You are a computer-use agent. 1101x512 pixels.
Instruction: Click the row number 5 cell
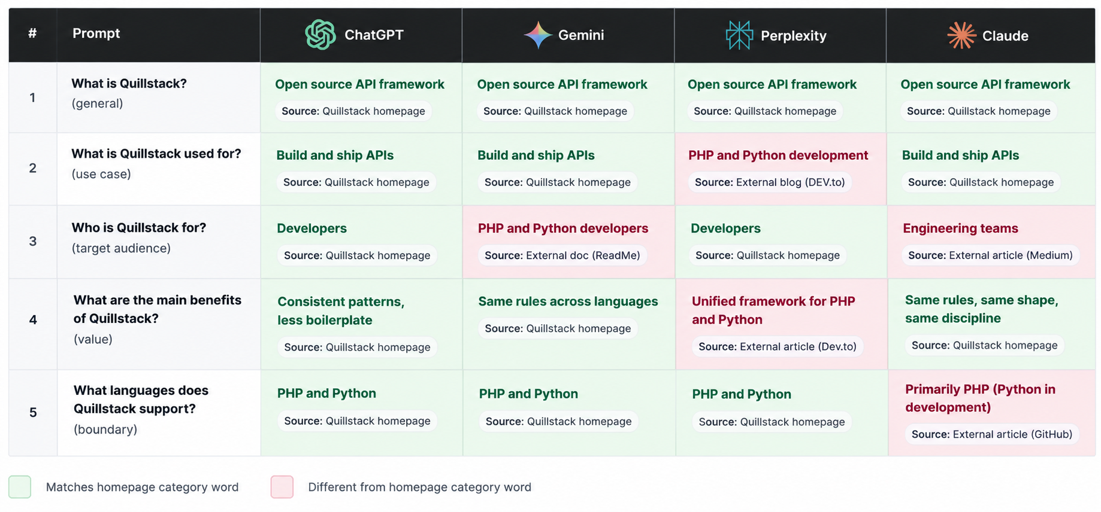(33, 413)
